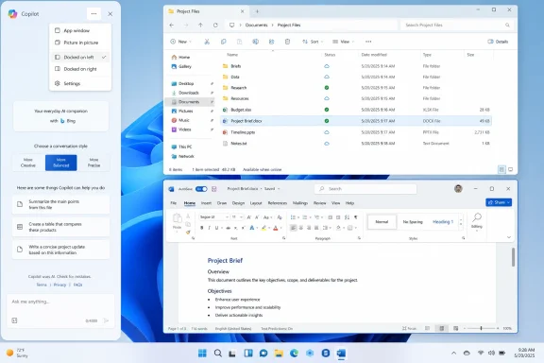Switch Word to Web Layout view
The height and width of the screenshot is (363, 544).
point(455,328)
